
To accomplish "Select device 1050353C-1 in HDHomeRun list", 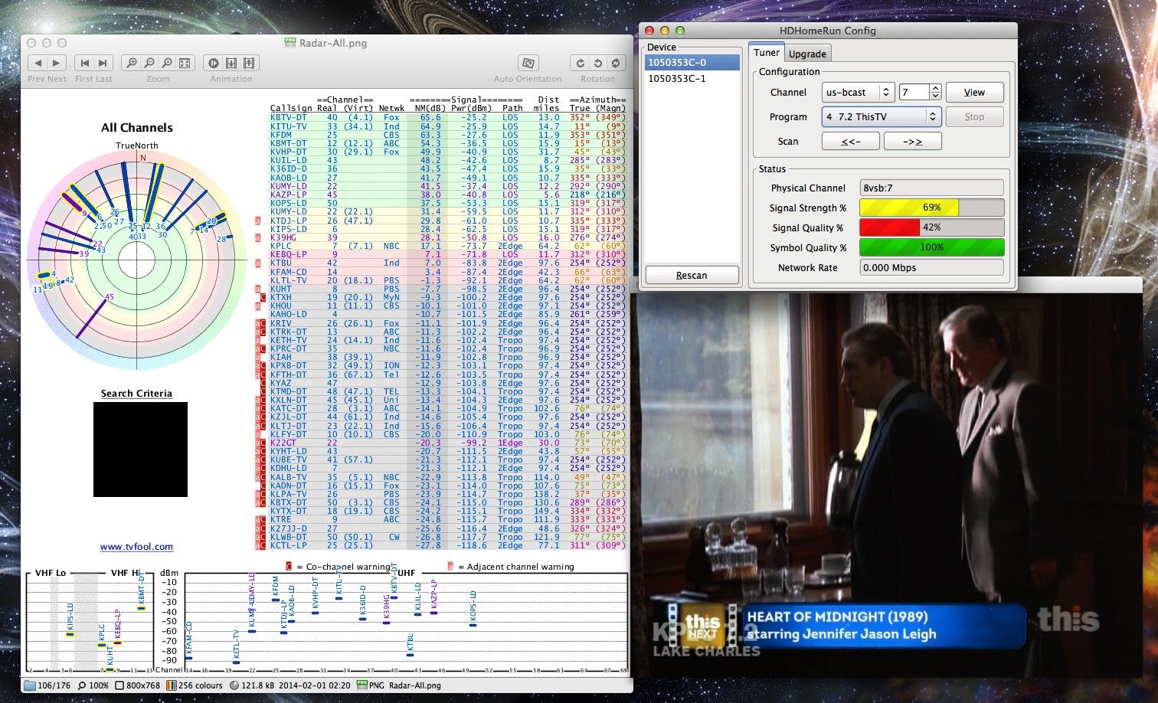I will tap(692, 78).
